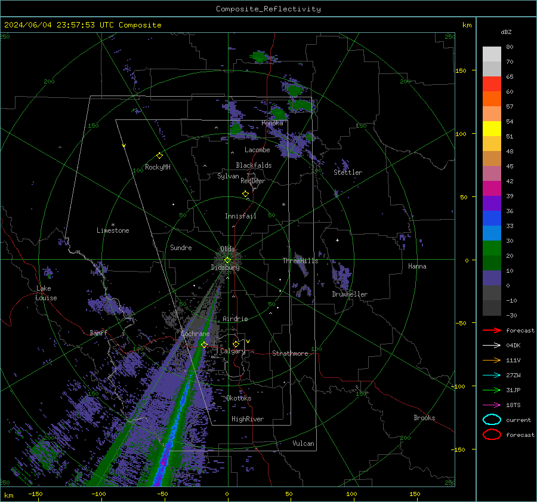Click the green echo cell northeast of Ponoka
The width and height of the screenshot is (537, 502).
coord(301,105)
